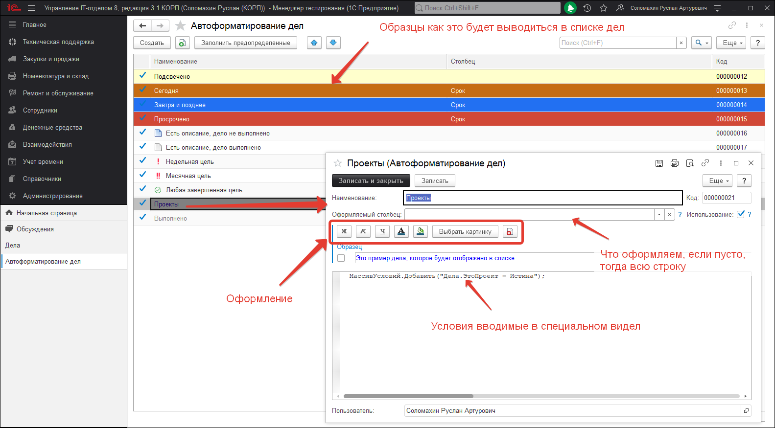Screen dimensions: 775x428
Task: Click Записать и закрыть button
Action: click(371, 181)
